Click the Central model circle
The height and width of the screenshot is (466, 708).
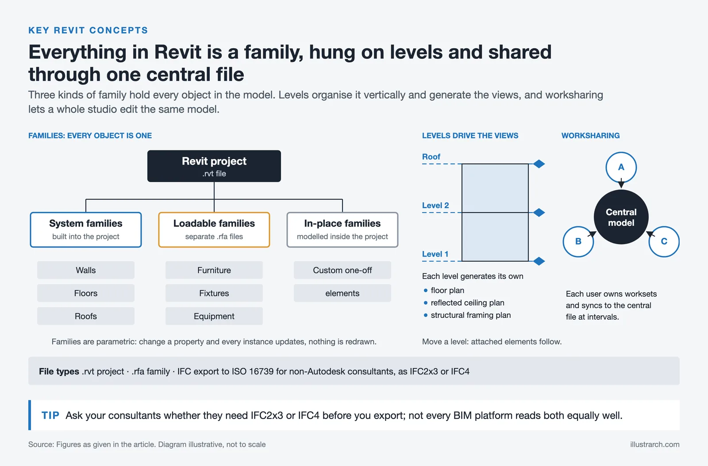pyautogui.click(x=621, y=217)
